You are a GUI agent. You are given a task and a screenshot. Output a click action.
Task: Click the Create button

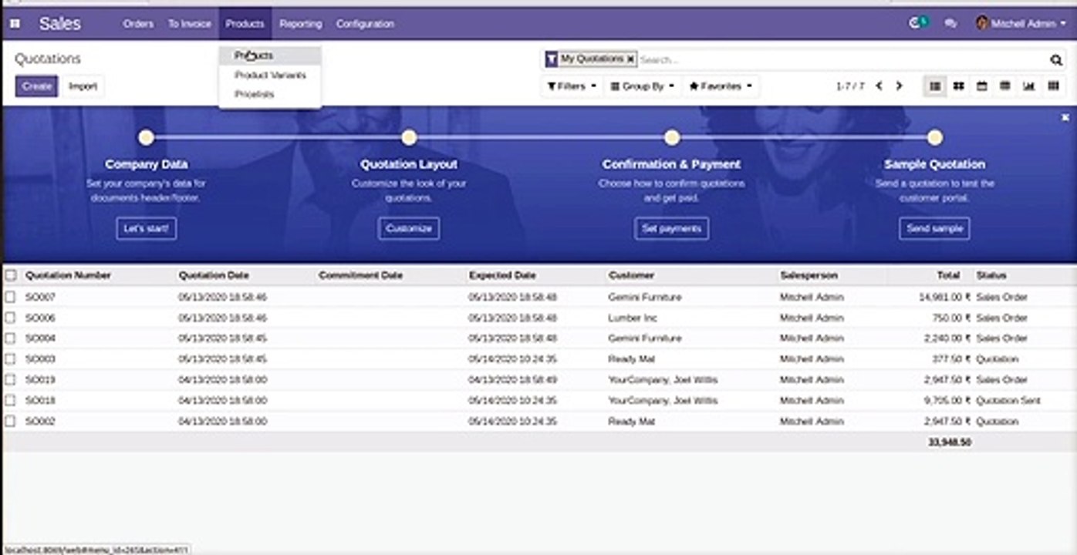(36, 86)
